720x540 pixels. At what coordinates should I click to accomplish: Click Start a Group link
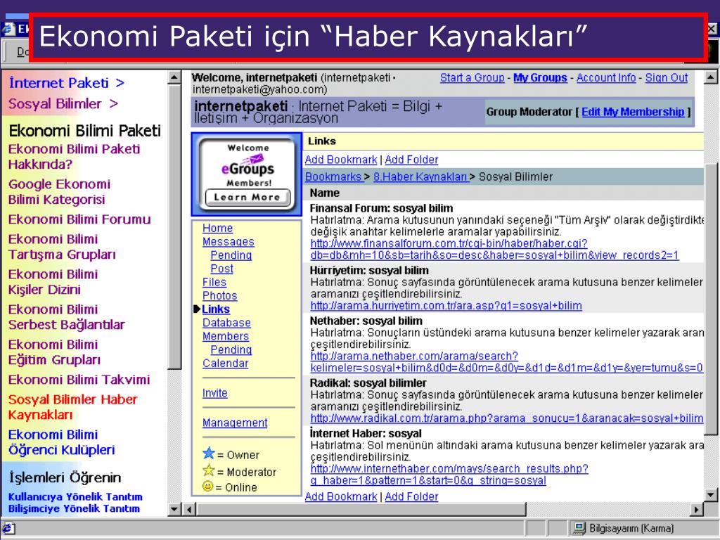click(472, 77)
